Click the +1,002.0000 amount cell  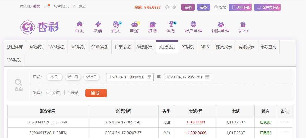tap(196, 133)
